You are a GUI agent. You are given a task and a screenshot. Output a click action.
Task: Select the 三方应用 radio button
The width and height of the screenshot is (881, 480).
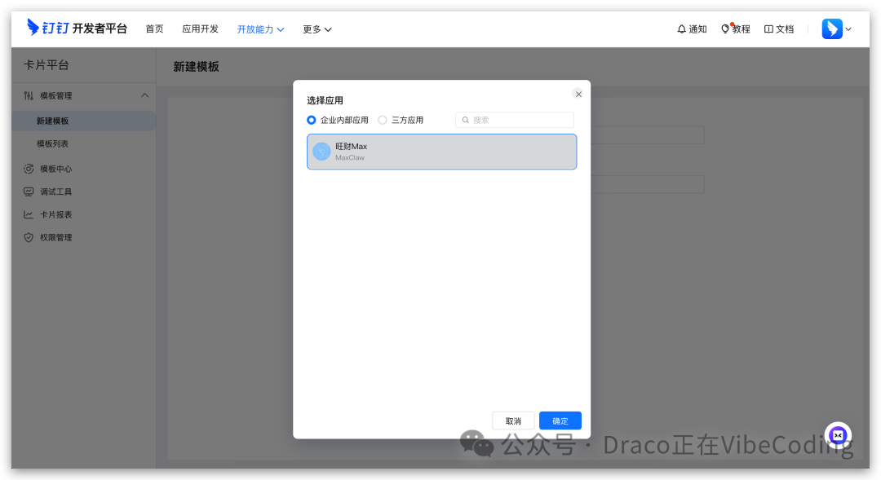tap(382, 120)
